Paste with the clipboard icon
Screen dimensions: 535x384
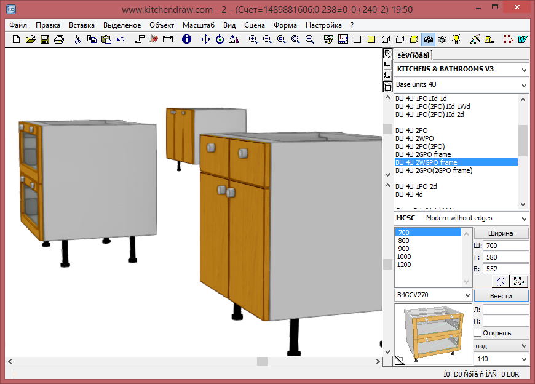(106, 39)
